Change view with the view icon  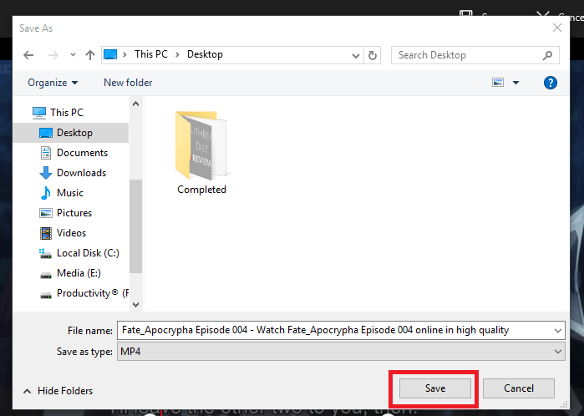pos(498,83)
